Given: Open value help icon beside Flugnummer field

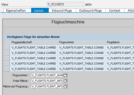Looking at the screenshot, I should [x=66, y=75].
